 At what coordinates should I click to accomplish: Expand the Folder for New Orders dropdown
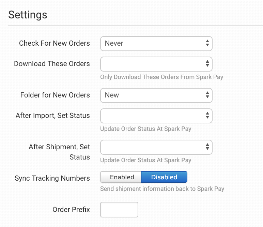(156, 95)
